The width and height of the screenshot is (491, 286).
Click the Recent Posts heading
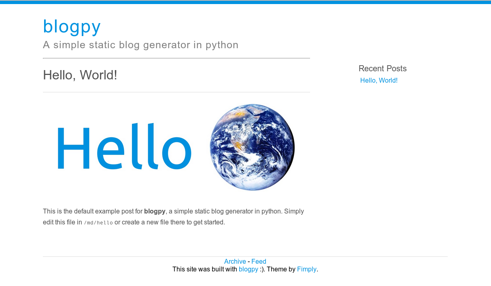[x=382, y=68]
